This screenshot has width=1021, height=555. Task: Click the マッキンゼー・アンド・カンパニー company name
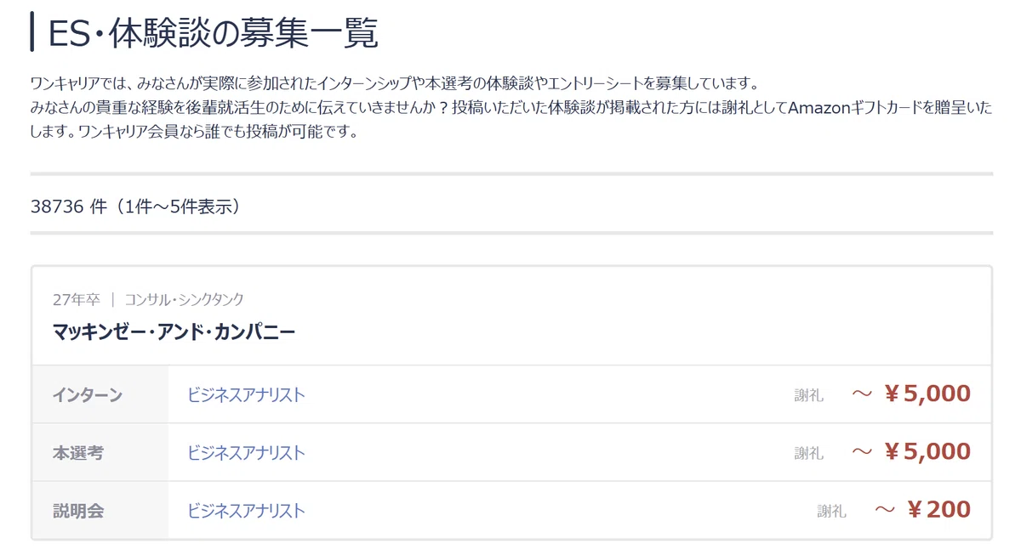coord(174,331)
